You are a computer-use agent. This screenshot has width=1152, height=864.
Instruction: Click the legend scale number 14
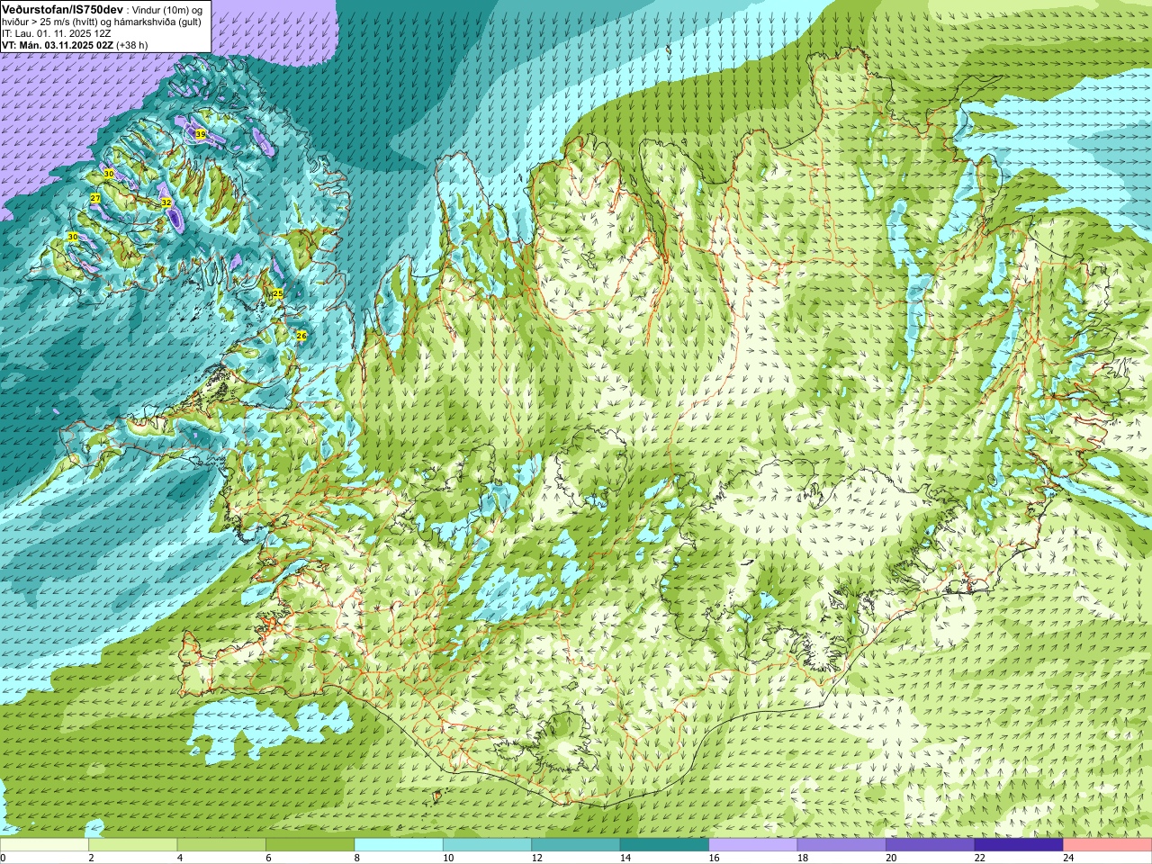click(625, 858)
